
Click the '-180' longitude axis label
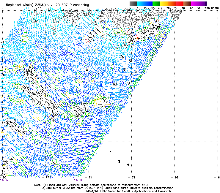[x=3, y=177]
